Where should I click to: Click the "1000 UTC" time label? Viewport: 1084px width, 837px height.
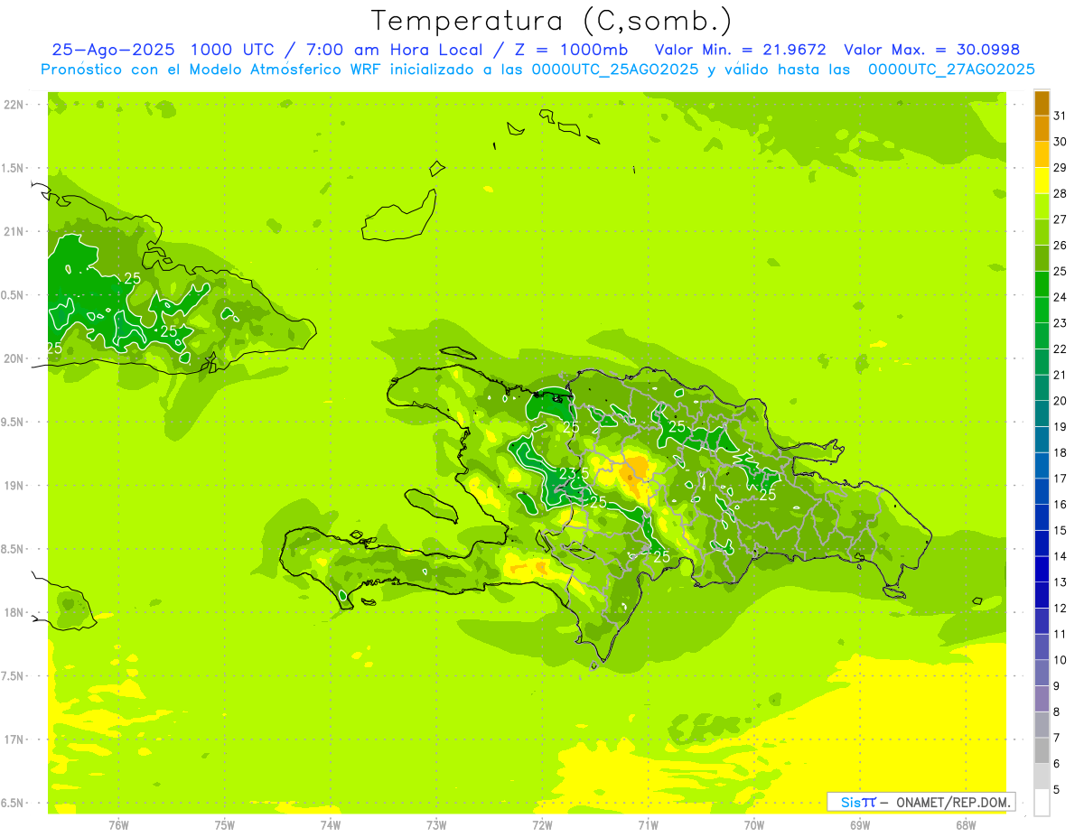231,50
